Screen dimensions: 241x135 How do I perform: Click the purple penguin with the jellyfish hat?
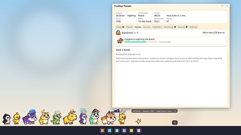pos(83,116)
